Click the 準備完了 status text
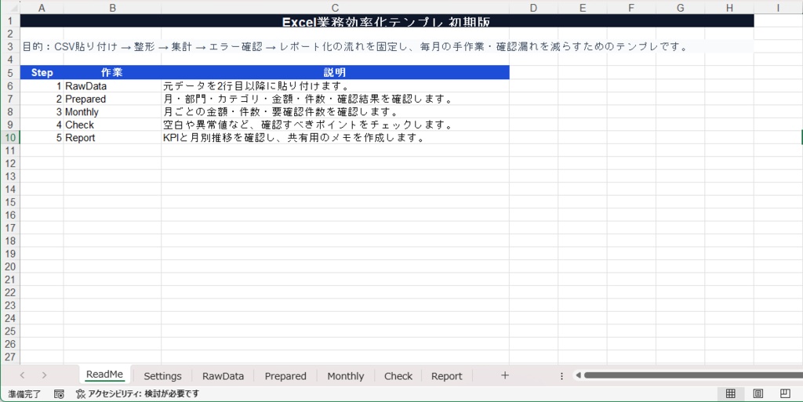 (24, 394)
